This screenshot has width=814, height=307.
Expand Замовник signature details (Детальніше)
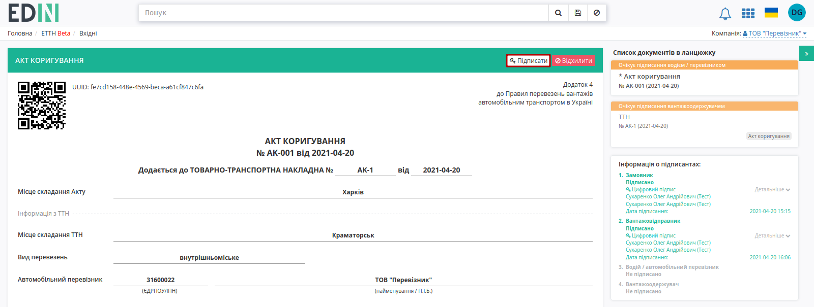[772, 190]
